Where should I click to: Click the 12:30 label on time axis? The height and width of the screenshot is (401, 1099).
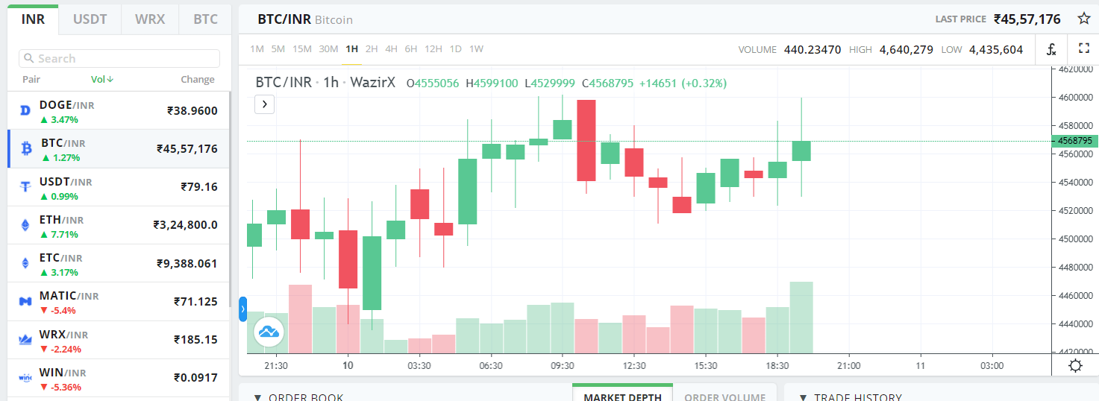(x=634, y=366)
